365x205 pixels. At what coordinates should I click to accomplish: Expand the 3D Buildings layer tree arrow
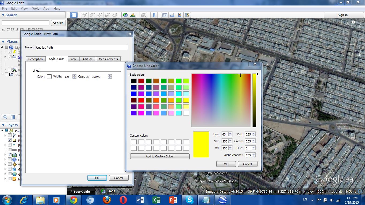5,155
